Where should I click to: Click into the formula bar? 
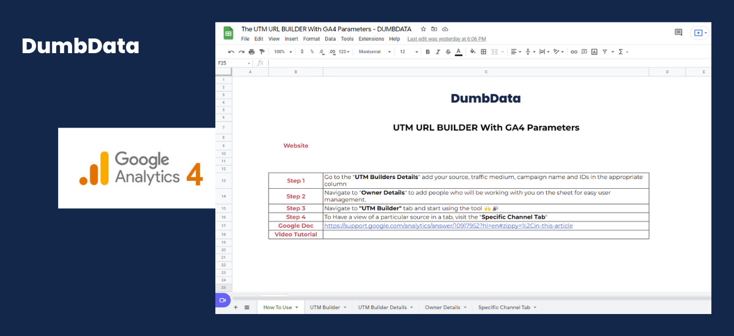(x=489, y=63)
